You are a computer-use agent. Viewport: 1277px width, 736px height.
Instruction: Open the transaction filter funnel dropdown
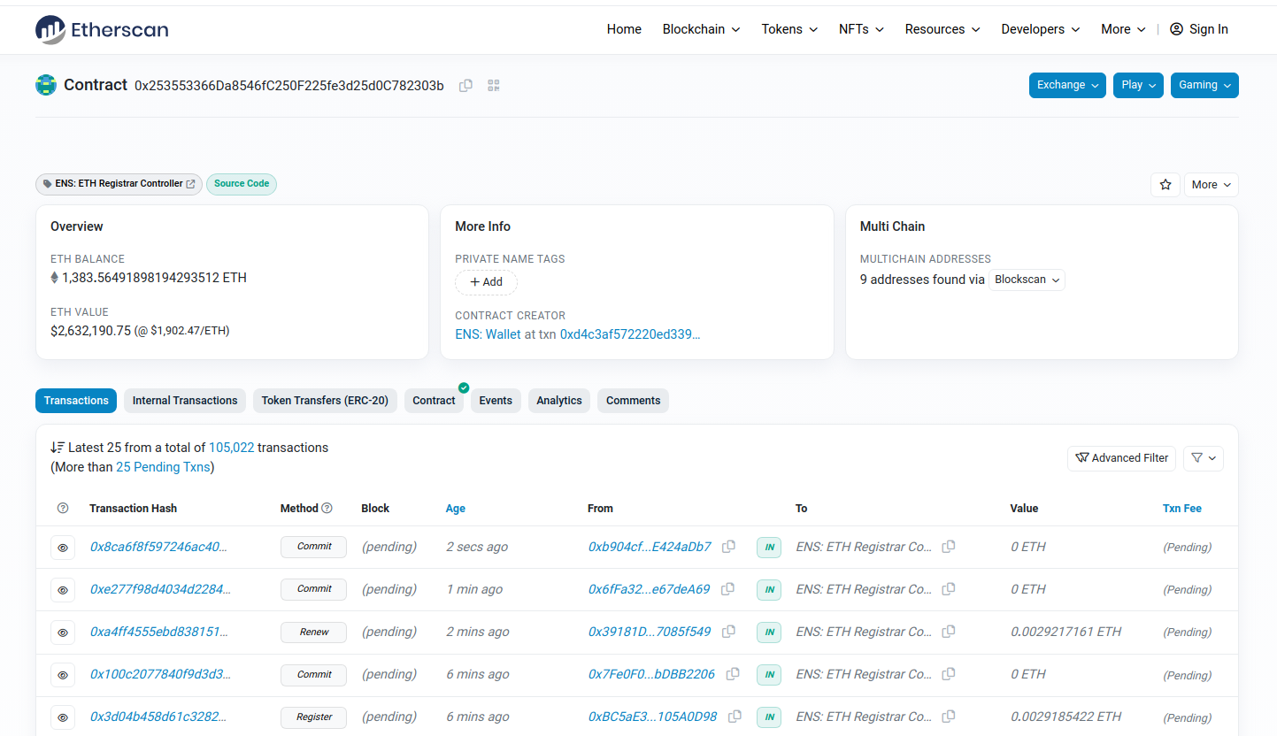[x=1204, y=458]
